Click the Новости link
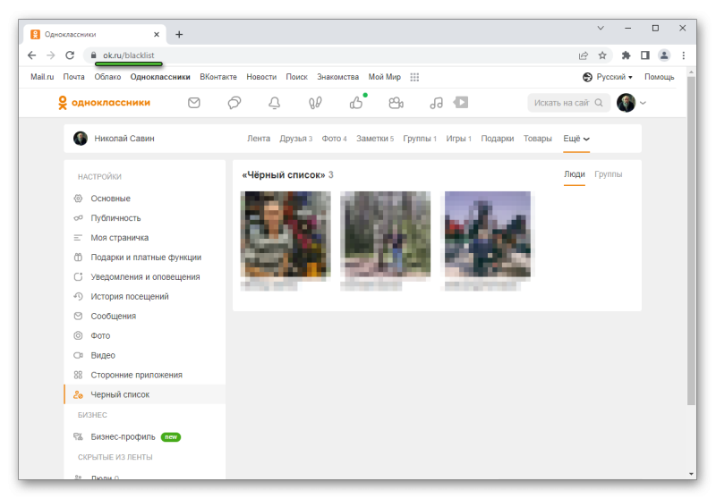 (261, 77)
